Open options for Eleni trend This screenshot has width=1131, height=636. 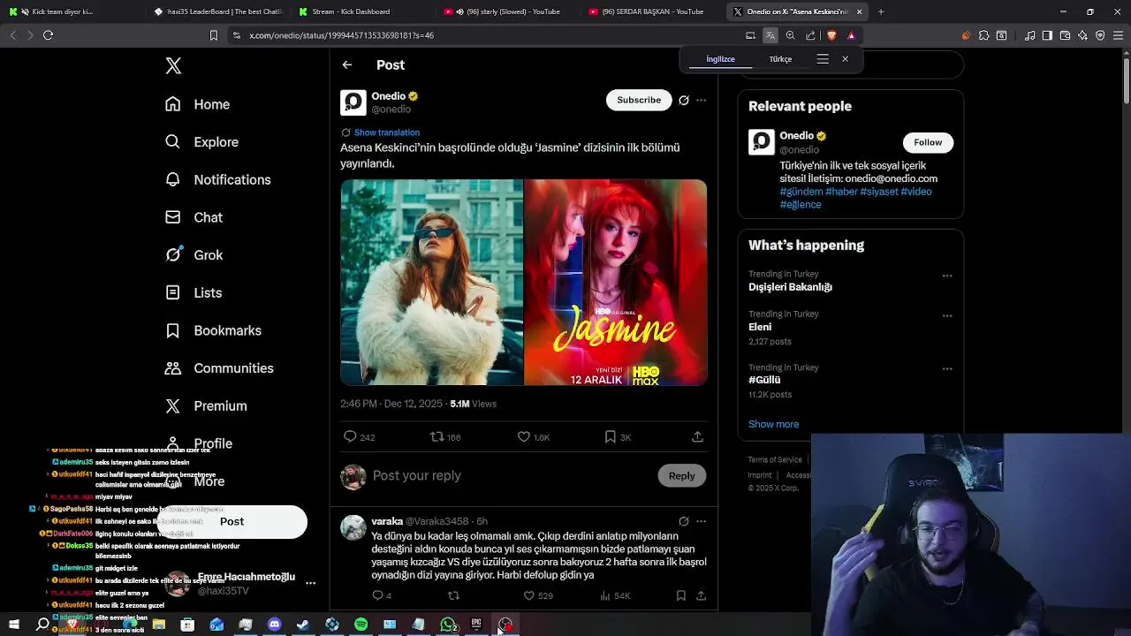(947, 315)
